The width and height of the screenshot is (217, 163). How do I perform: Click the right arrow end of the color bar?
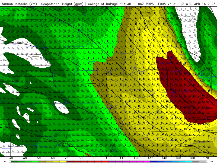[x=210, y=162]
